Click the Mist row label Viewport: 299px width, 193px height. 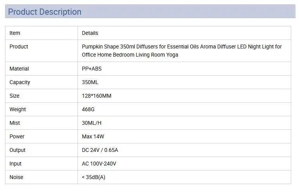15,123
